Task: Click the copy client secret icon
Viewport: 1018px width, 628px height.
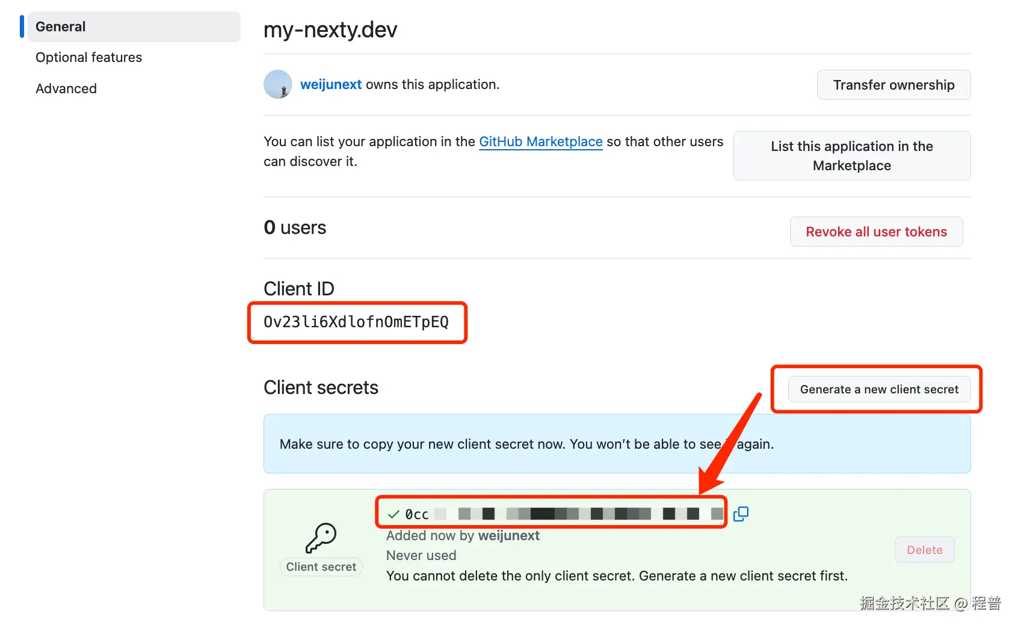Action: click(741, 514)
